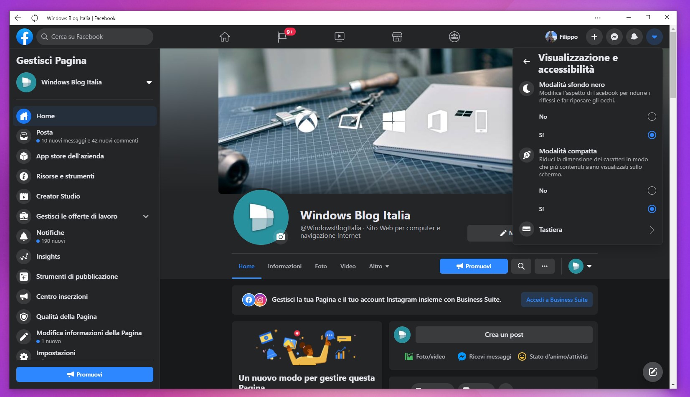The image size is (690, 397).
Task: Choose Ricevi messaggi option
Action: tap(485, 356)
